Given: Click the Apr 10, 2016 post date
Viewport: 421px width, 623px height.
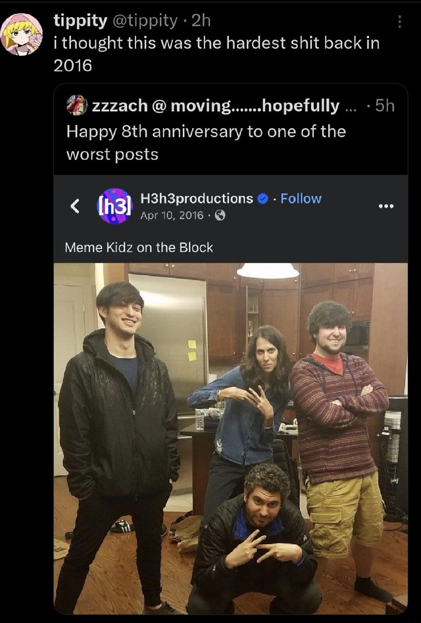Looking at the screenshot, I should pyautogui.click(x=172, y=215).
